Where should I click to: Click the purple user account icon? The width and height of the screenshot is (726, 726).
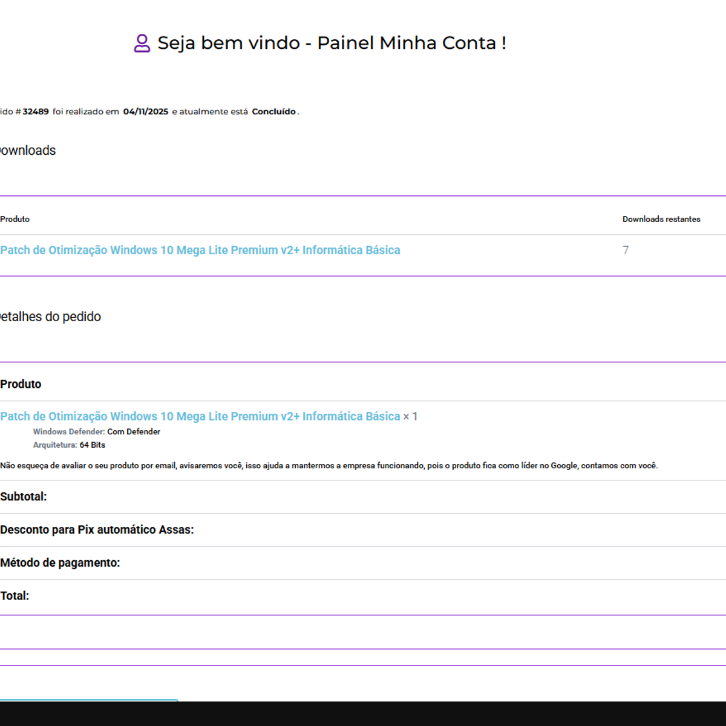(x=142, y=44)
